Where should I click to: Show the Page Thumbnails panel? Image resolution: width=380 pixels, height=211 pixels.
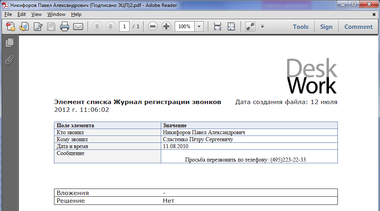point(9,43)
